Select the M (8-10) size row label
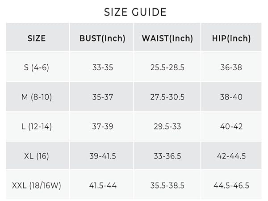Screen dimensions: 268x201 38,97
